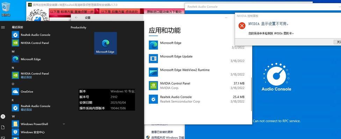Viewport: 341px width, 139px height.
Task: Click the QR code image in the installer
Action: (37, 15)
